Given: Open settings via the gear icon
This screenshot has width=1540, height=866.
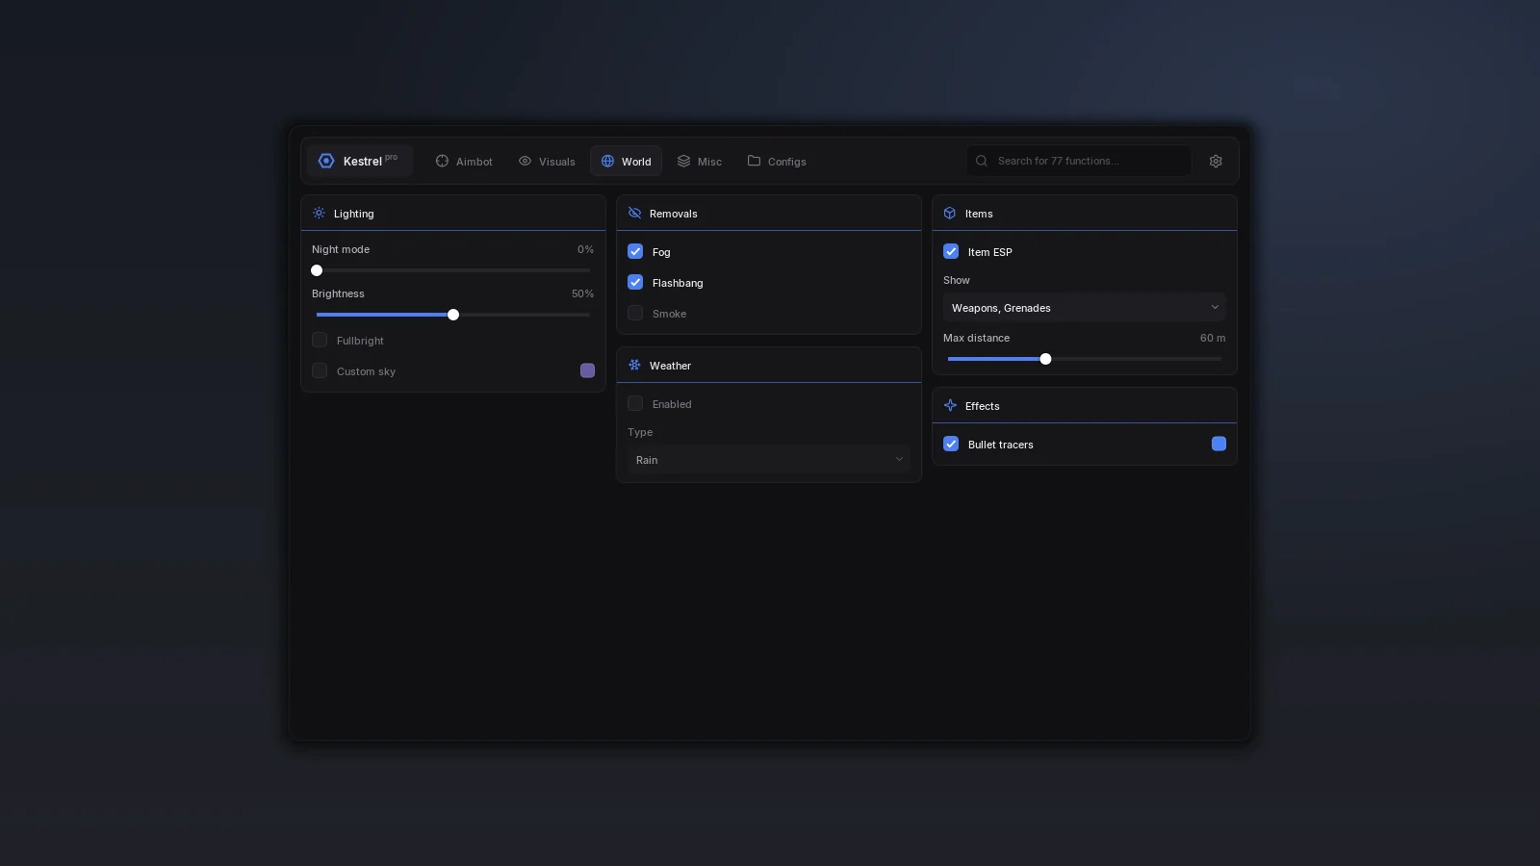Looking at the screenshot, I should [x=1216, y=161].
